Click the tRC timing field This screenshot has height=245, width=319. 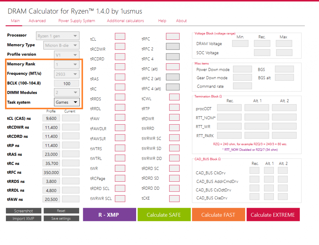[120, 87]
